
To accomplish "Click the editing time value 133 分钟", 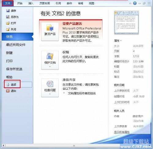I will [x=138, y=61].
